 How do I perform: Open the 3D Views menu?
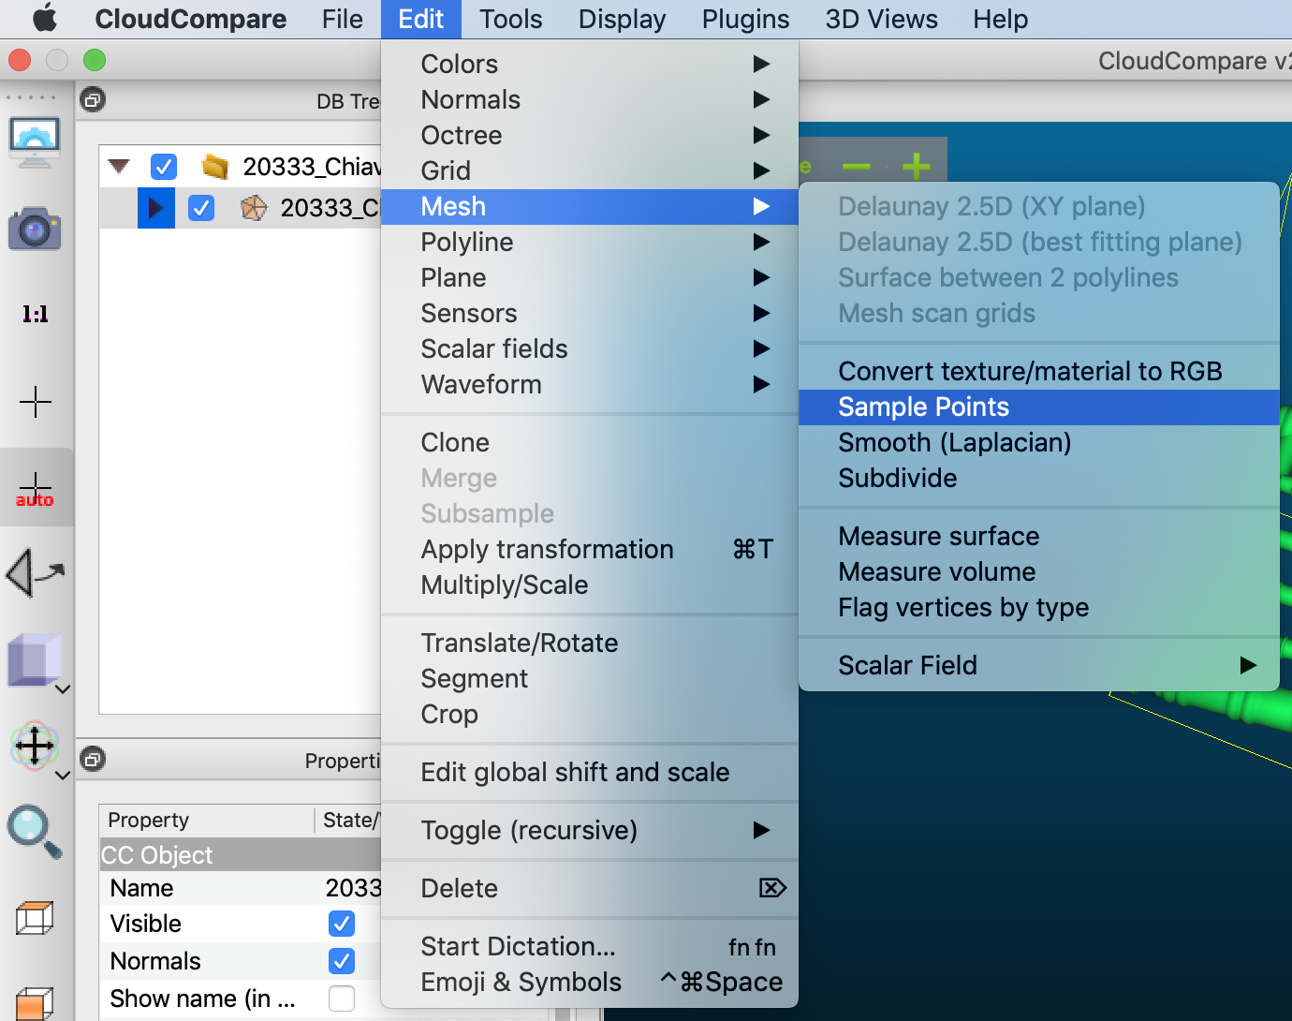click(881, 19)
